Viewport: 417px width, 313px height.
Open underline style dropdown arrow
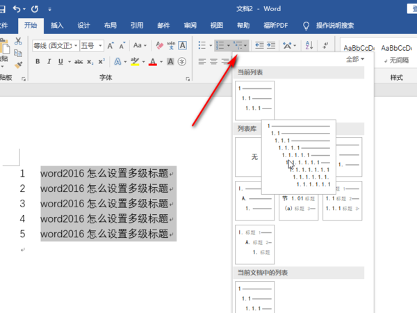pos(69,62)
